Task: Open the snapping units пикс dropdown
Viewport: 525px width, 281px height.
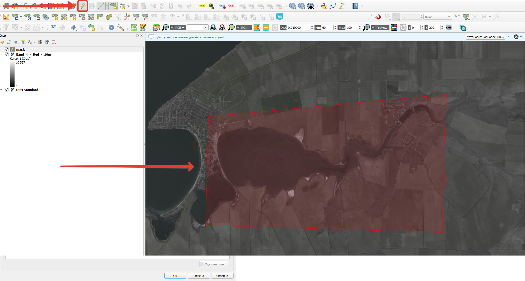Action: tap(438, 17)
